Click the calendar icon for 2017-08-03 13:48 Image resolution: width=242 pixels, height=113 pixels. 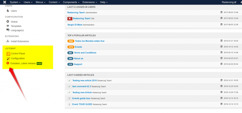[x=221, y=12]
